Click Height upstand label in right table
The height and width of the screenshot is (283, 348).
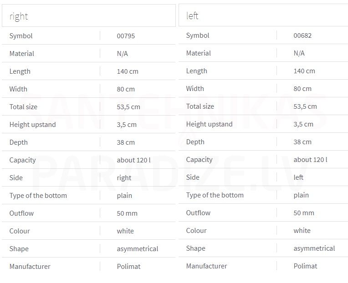click(33, 125)
